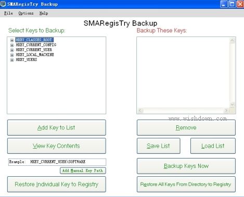The width and height of the screenshot is (244, 197).
Task: Select the HKEY_CURRENT_CONFIG key
Action: point(36,45)
